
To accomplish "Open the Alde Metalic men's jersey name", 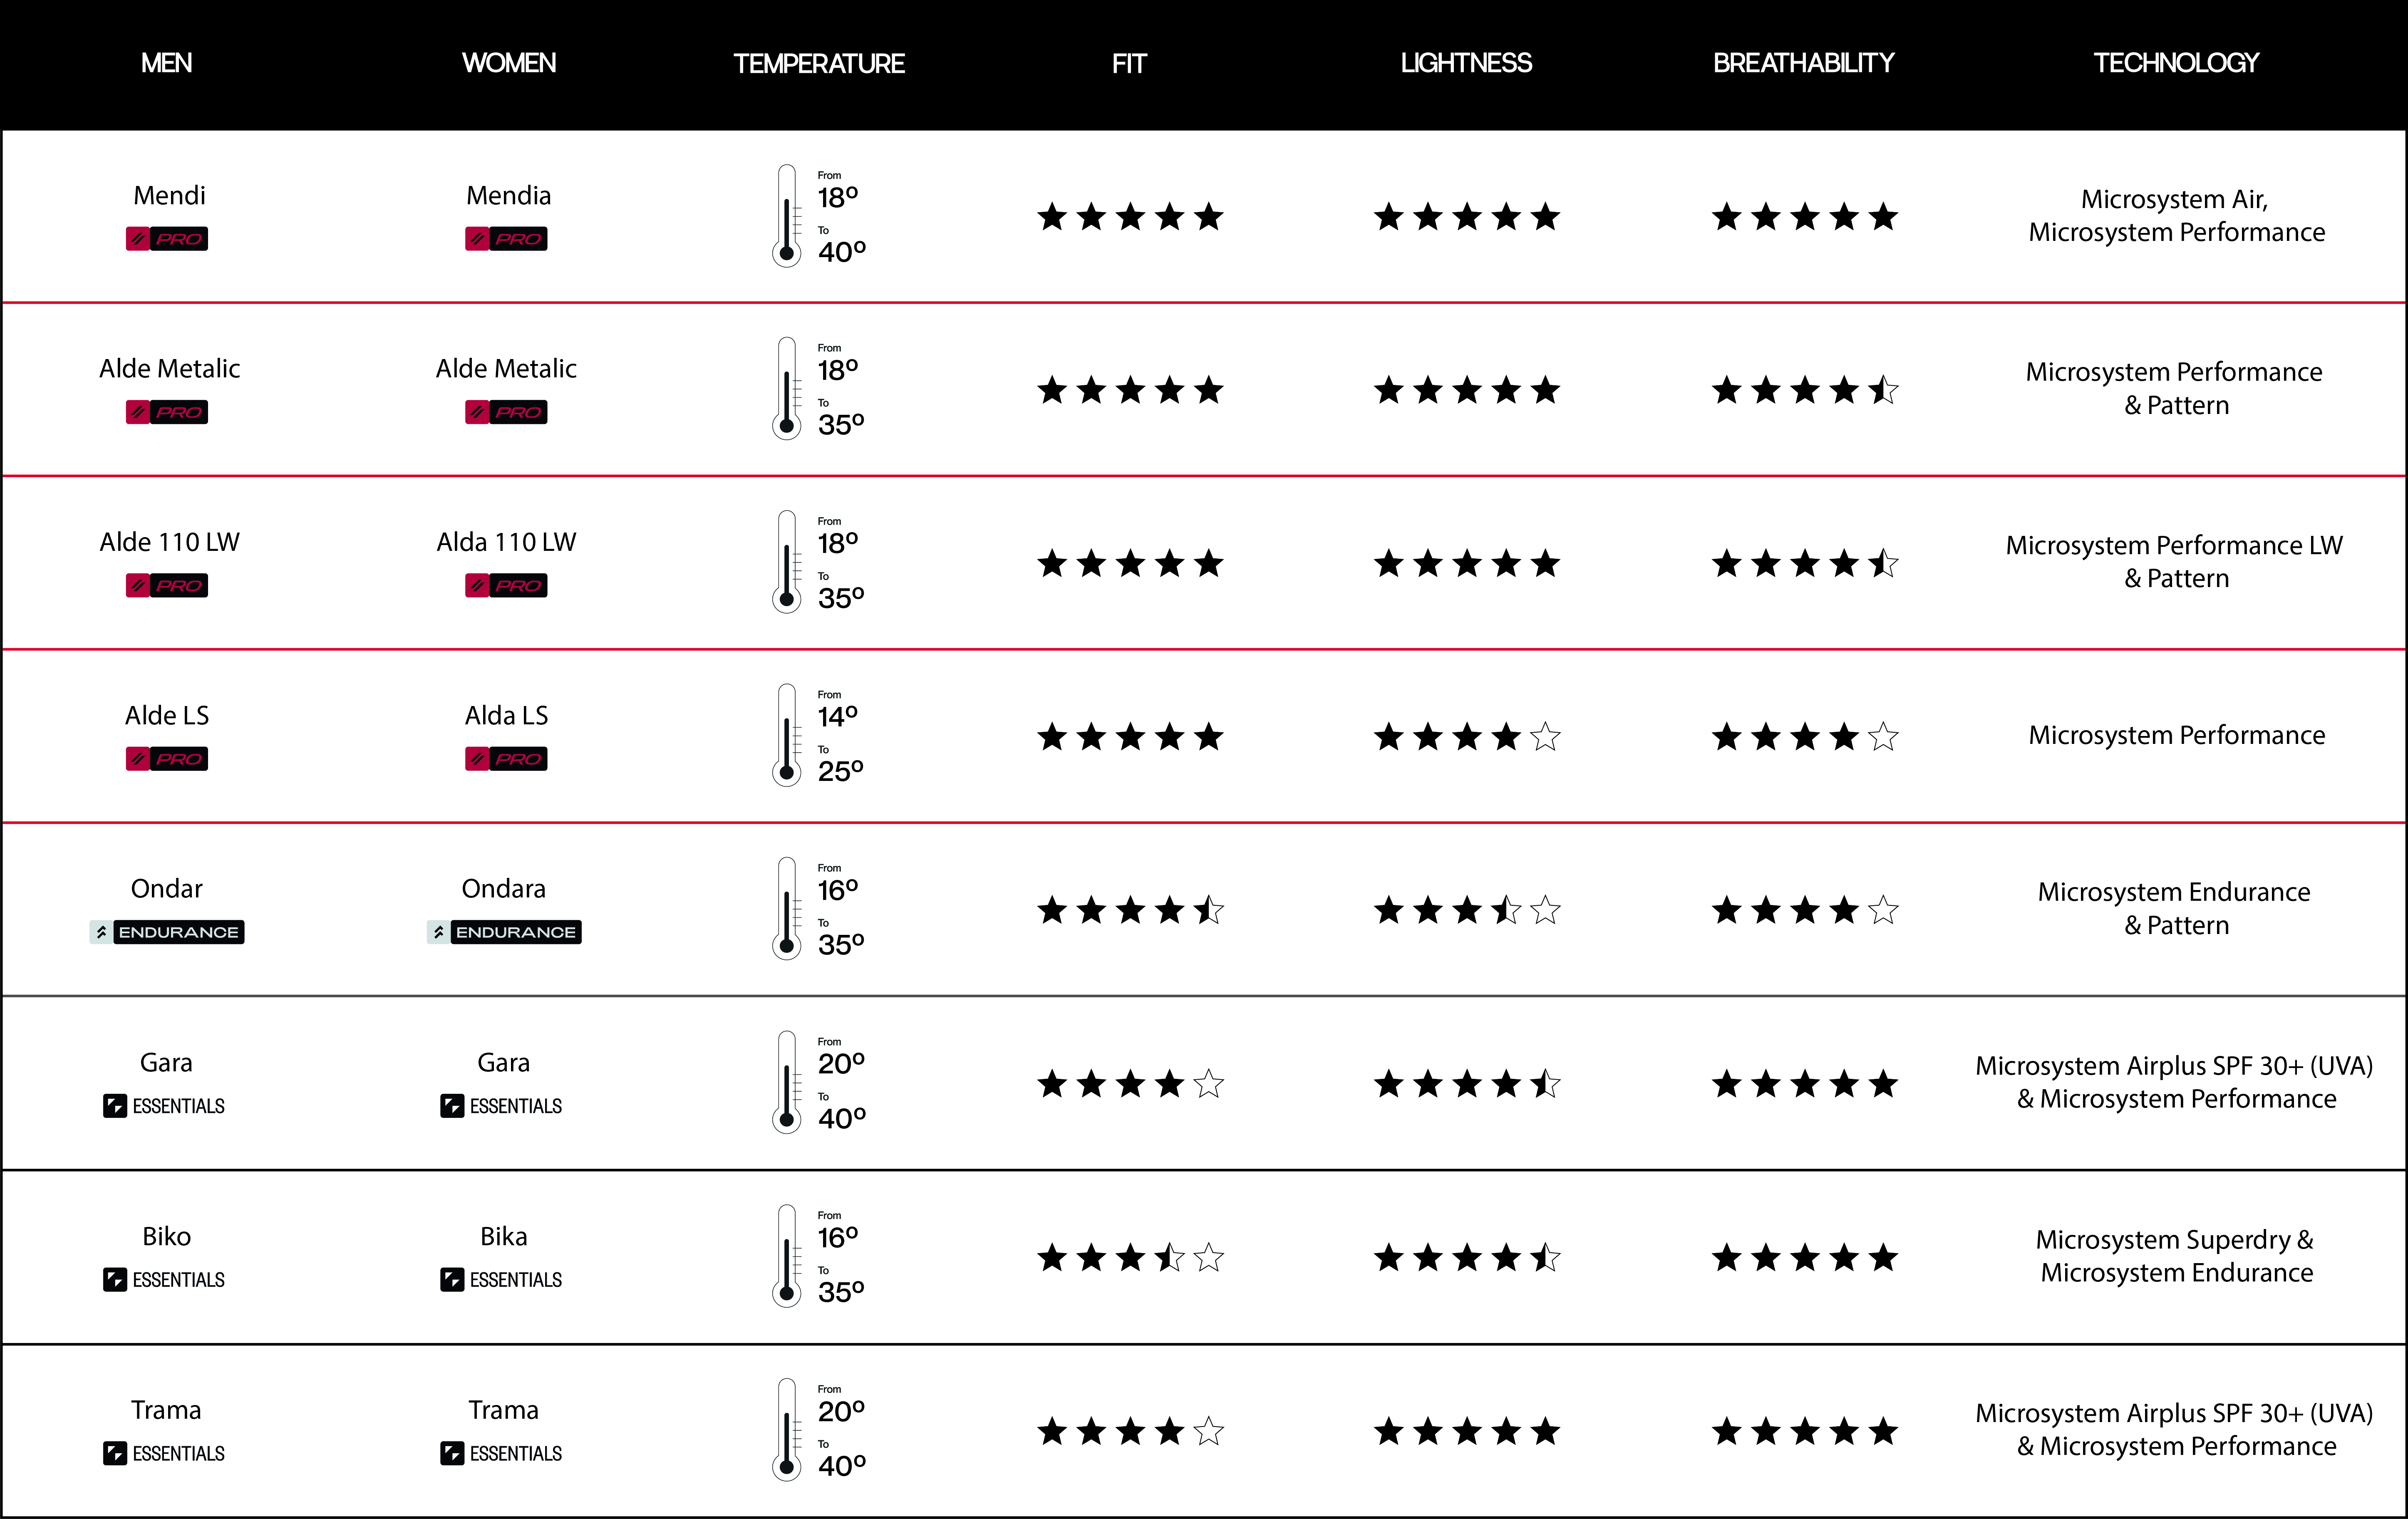I will 169,369.
